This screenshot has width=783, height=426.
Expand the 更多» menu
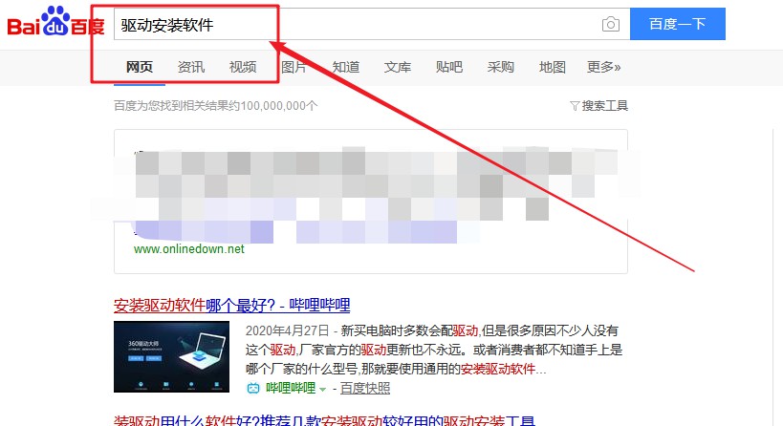604,67
